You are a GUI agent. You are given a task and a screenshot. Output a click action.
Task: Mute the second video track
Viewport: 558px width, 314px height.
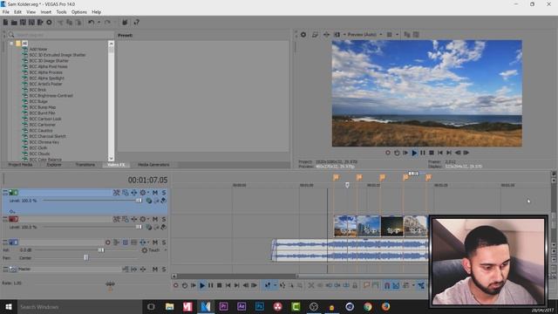coord(155,219)
